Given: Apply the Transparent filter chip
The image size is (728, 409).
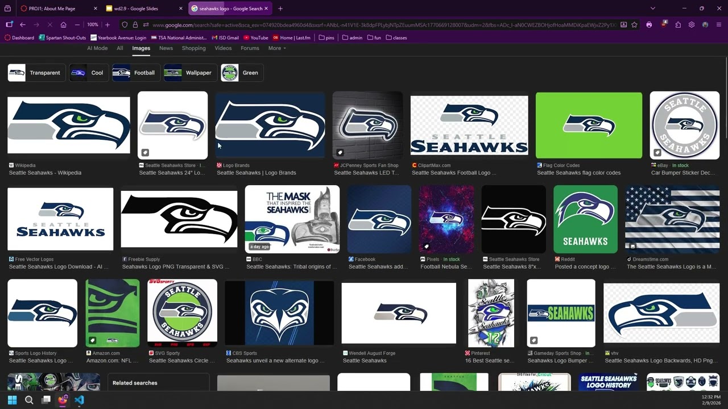Looking at the screenshot, I should (36, 73).
